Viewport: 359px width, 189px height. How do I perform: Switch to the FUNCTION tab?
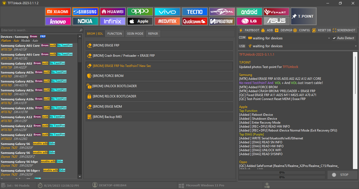pos(115,34)
